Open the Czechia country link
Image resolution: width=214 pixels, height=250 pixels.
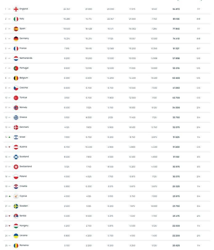point(23,88)
